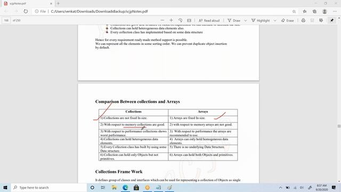This screenshot has height=192, width=341.
Task: Click the vertical scrollbar thumb
Action: 339,126
